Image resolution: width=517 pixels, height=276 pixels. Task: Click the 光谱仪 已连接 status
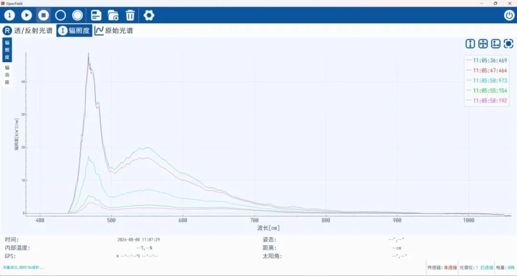476,268
